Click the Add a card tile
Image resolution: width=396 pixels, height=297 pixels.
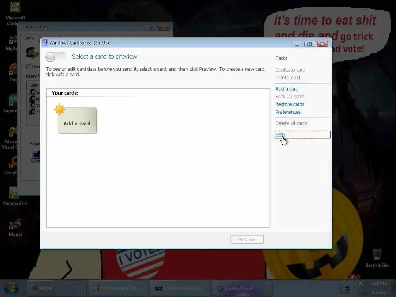click(77, 120)
